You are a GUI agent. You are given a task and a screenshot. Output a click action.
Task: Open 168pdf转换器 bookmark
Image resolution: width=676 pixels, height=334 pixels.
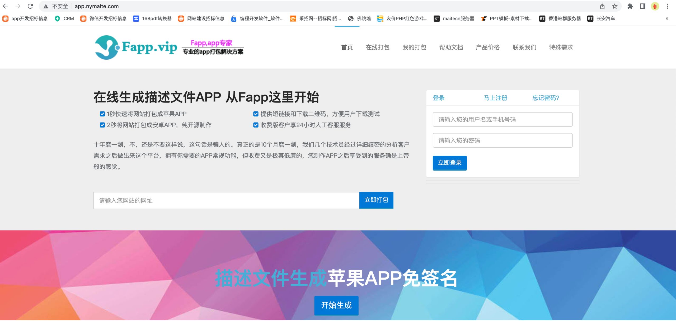point(152,18)
